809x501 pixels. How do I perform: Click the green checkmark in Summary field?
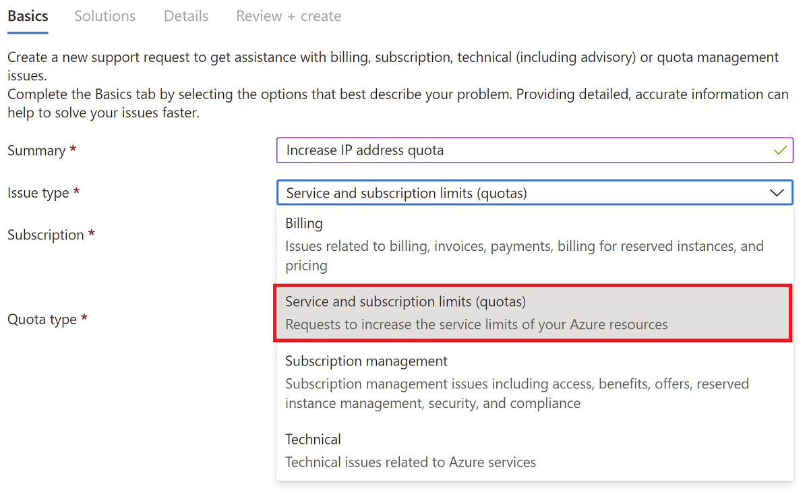tap(780, 150)
